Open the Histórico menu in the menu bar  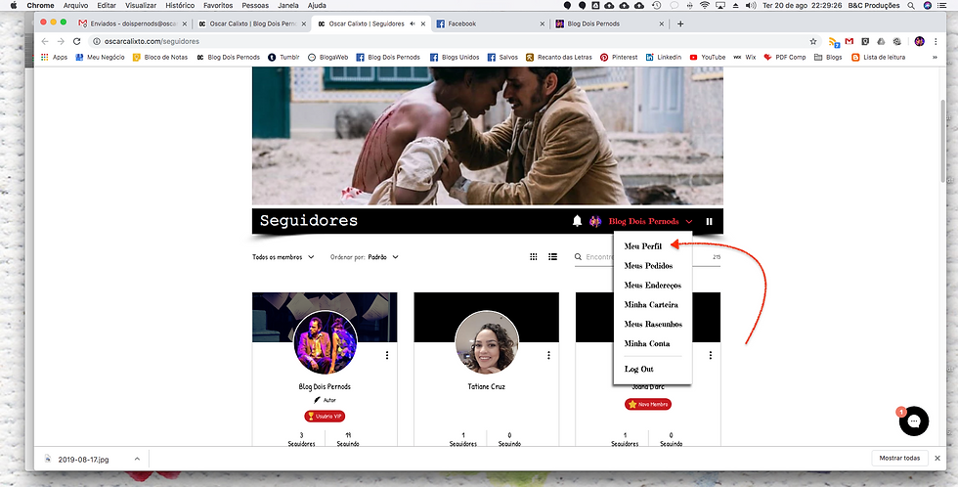(x=180, y=6)
